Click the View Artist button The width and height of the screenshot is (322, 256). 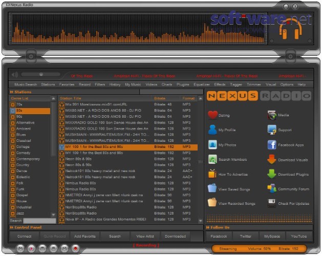click(x=145, y=236)
